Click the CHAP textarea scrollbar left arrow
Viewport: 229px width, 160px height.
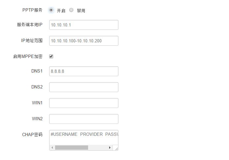[52, 147]
